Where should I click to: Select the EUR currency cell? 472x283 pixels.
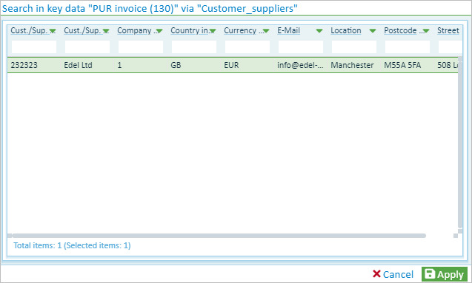231,65
